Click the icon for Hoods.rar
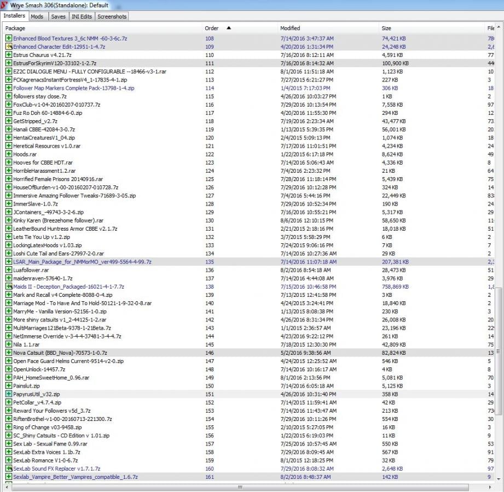The width and height of the screenshot is (504, 492). (9, 154)
